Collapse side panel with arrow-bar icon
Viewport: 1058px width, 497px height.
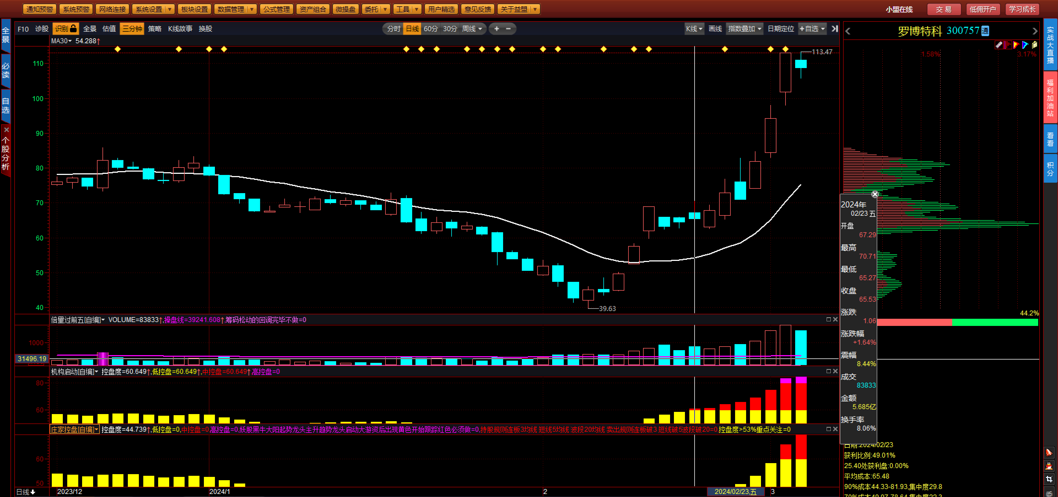[834, 29]
